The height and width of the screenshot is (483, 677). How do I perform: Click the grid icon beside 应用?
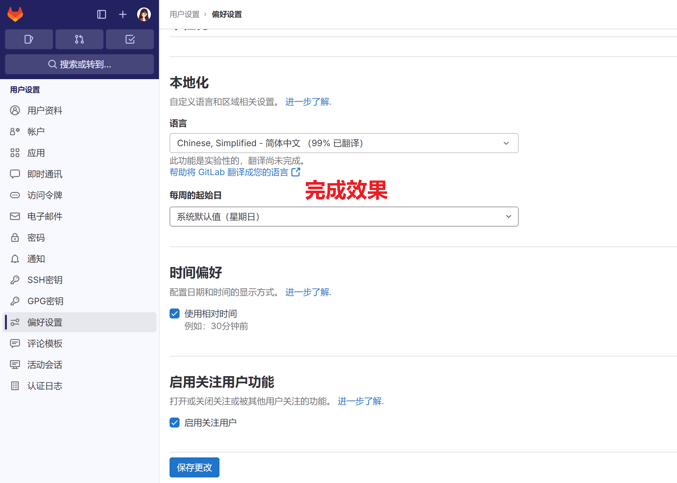tap(15, 153)
